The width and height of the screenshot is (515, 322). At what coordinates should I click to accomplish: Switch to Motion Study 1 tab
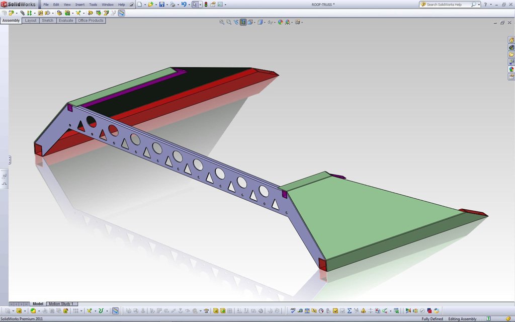pos(61,304)
